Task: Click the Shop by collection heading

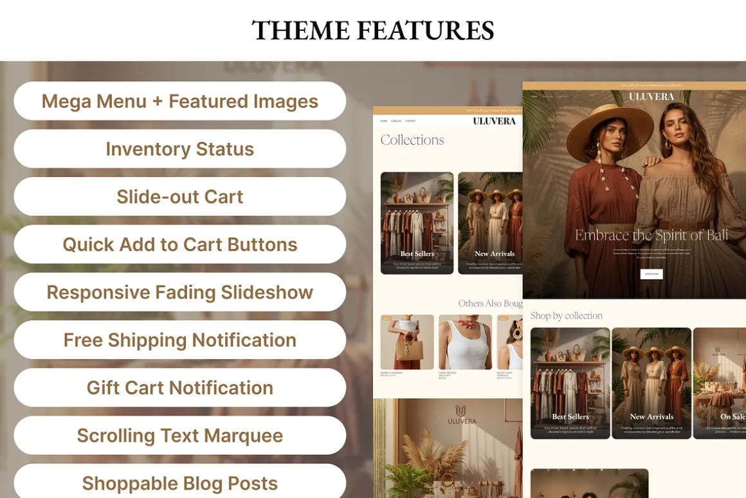Action: 566,316
